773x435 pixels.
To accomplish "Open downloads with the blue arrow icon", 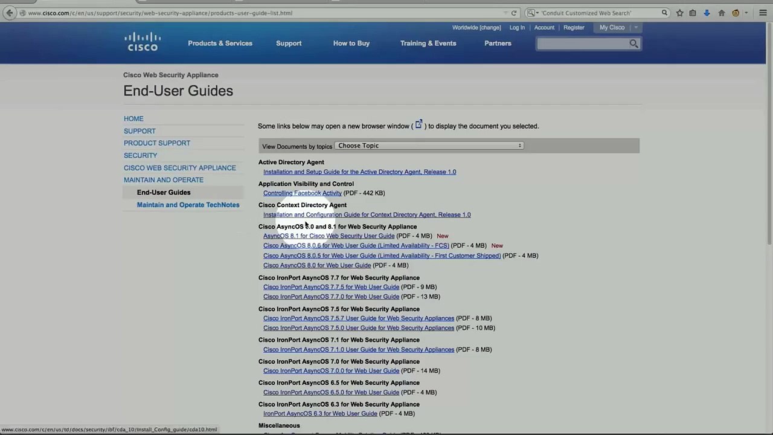I will coord(707,13).
